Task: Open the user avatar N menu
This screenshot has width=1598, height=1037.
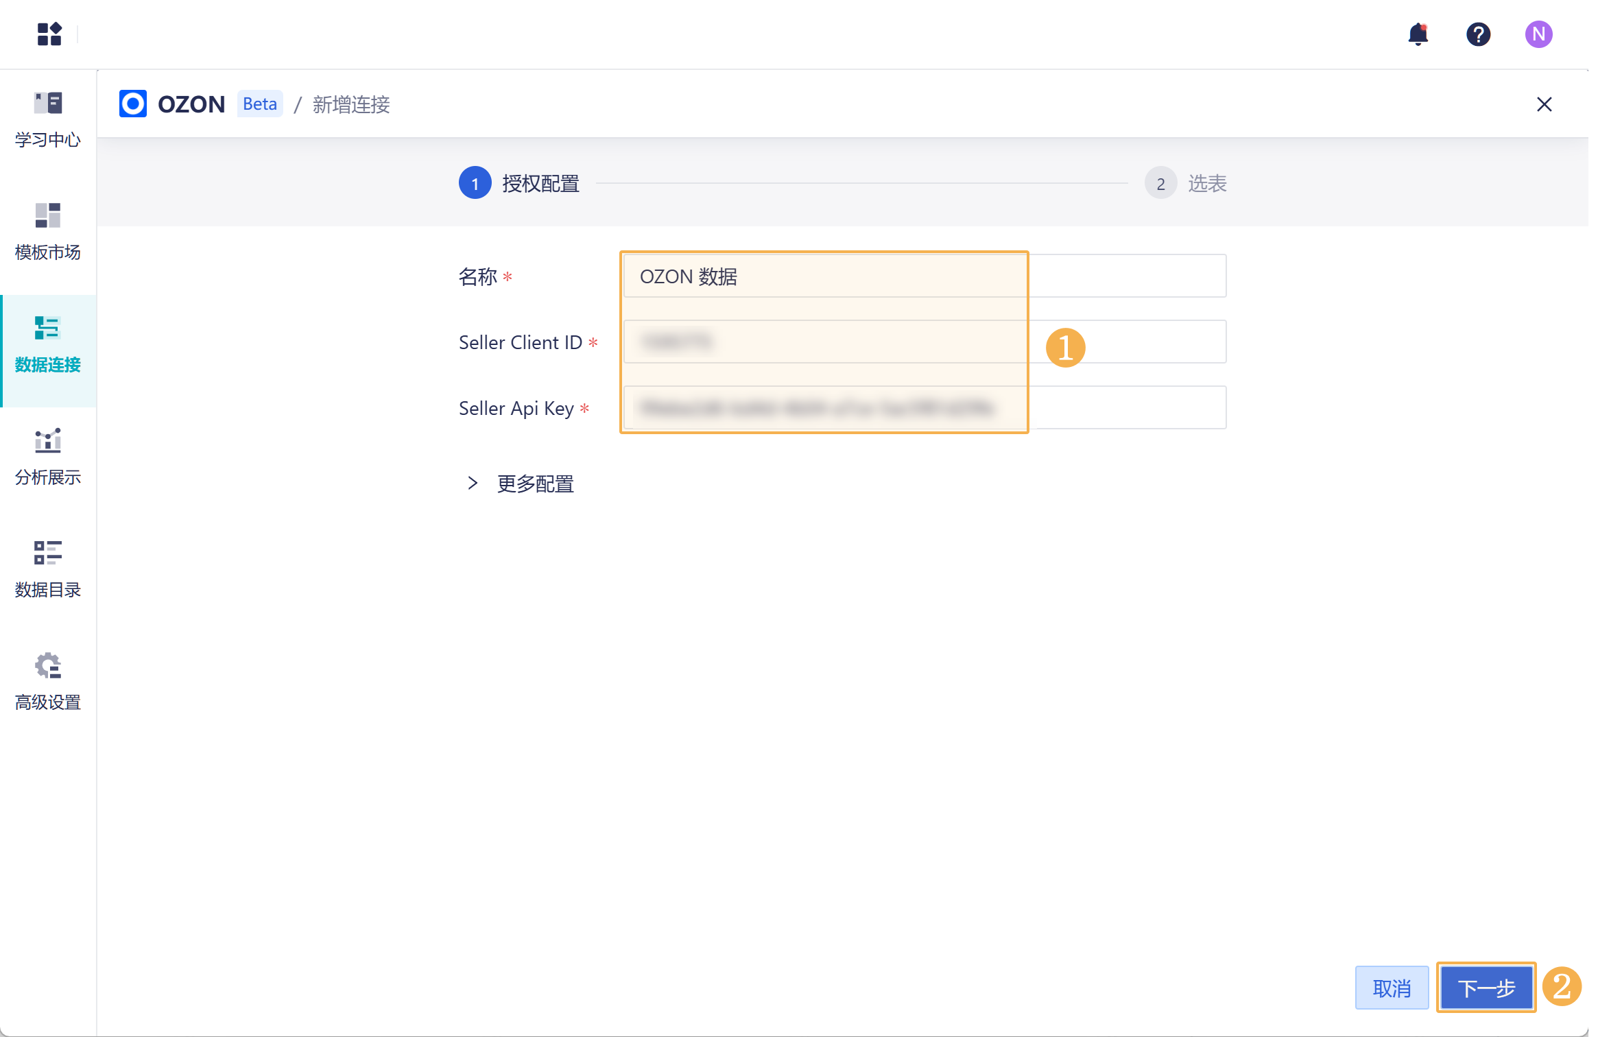Action: 1538,34
